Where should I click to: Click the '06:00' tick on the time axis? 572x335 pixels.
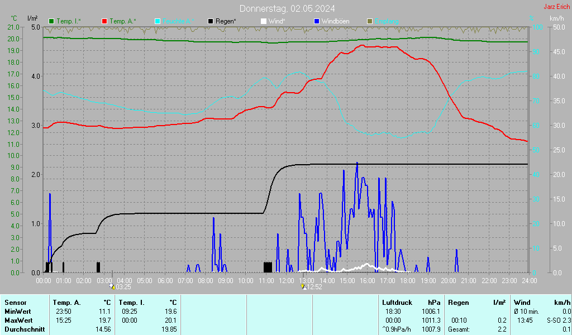coord(165,281)
